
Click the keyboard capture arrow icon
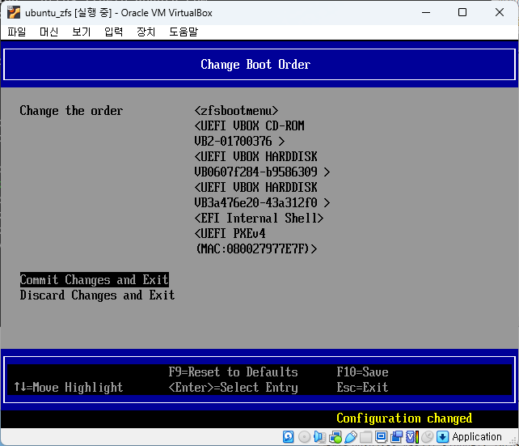click(442, 436)
